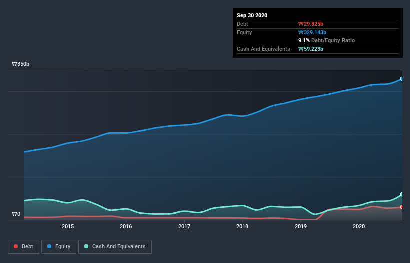This screenshot has width=410, height=263.
Task: Click the 2015 x-axis label
Action: coord(68,226)
